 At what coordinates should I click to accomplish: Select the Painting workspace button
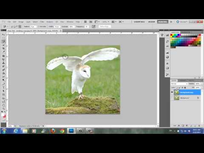(x=163, y=22)
